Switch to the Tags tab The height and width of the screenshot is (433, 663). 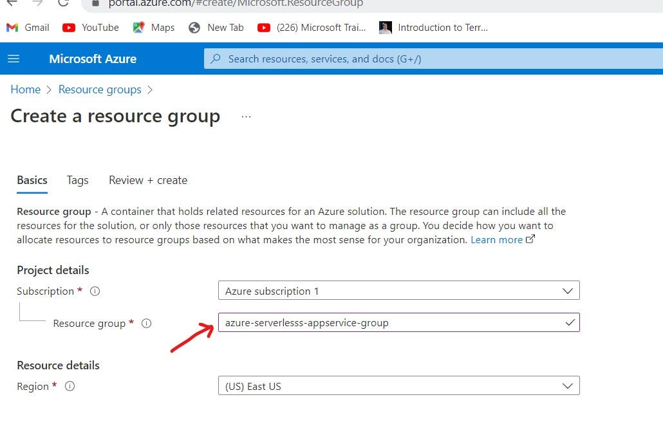[77, 180]
